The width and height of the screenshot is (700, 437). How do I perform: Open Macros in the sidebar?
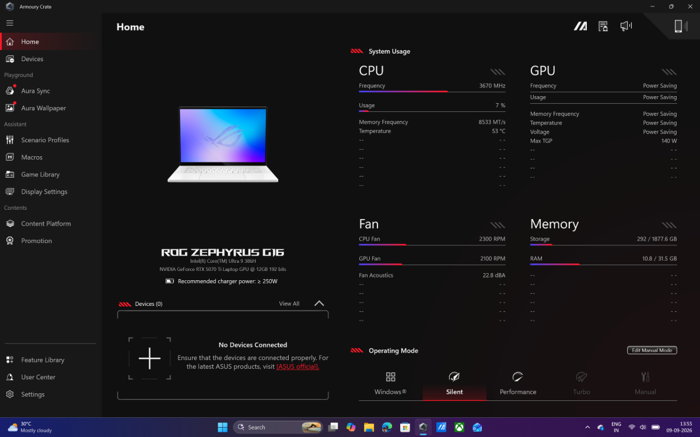point(50,157)
